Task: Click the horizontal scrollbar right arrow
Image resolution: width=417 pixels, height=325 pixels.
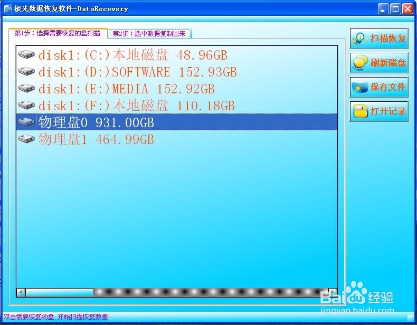Action: coord(333,292)
